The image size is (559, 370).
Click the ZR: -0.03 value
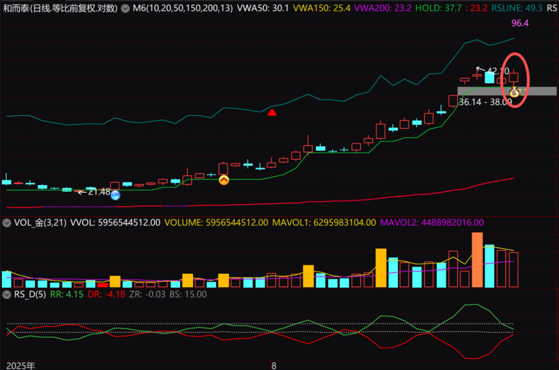click(147, 294)
